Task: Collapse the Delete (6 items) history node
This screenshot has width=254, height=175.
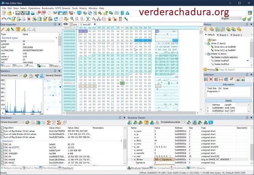Action: click(x=206, y=54)
